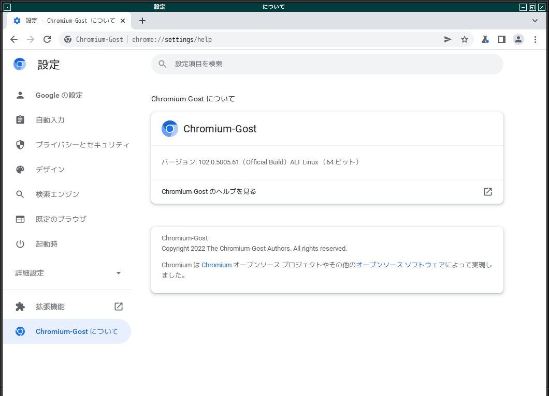The image size is (549, 396).
Task: Click the clipboard icon for 自動入力
Action: click(20, 120)
